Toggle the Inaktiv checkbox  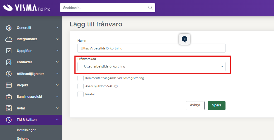(x=81, y=94)
